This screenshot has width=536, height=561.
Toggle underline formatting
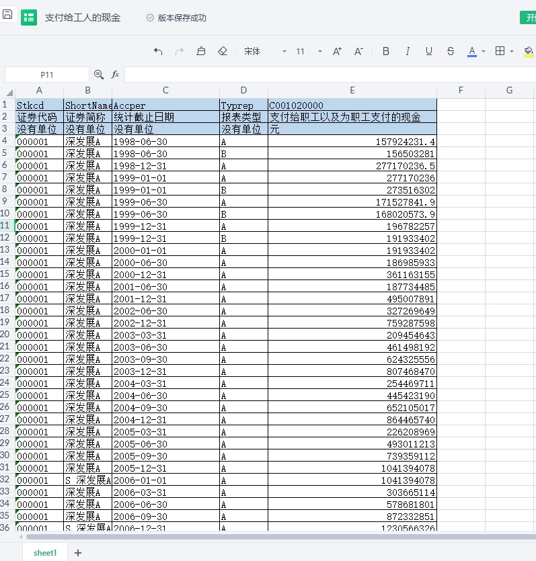coord(428,52)
